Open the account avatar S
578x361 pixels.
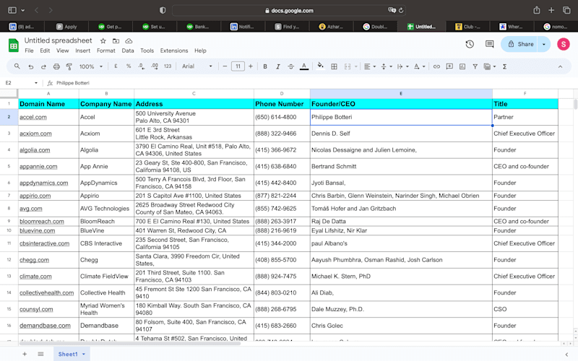pyautogui.click(x=564, y=44)
